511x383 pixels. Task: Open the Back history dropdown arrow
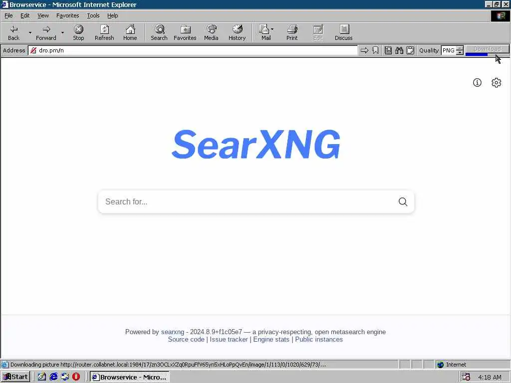click(x=30, y=32)
